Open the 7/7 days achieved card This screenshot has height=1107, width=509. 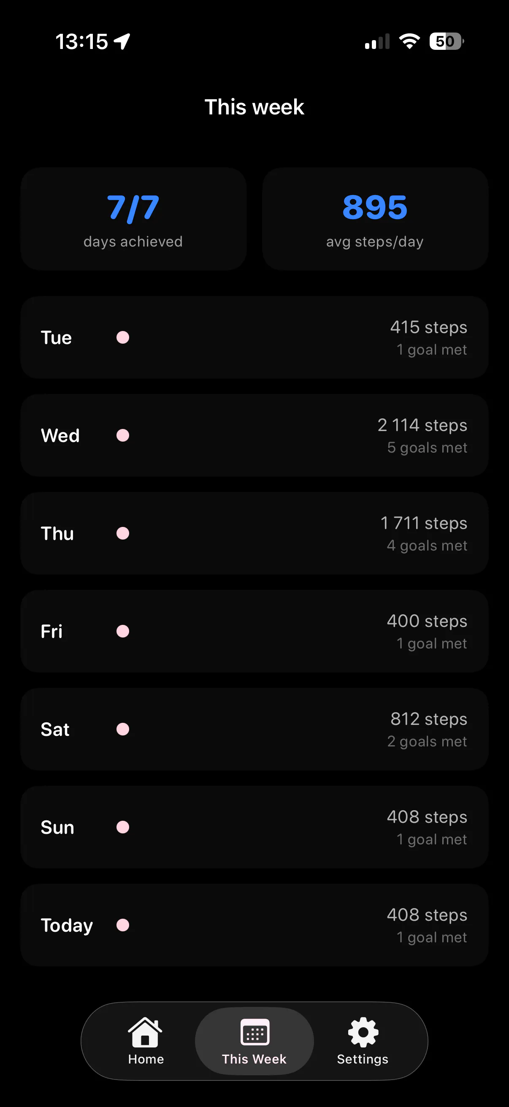point(134,219)
